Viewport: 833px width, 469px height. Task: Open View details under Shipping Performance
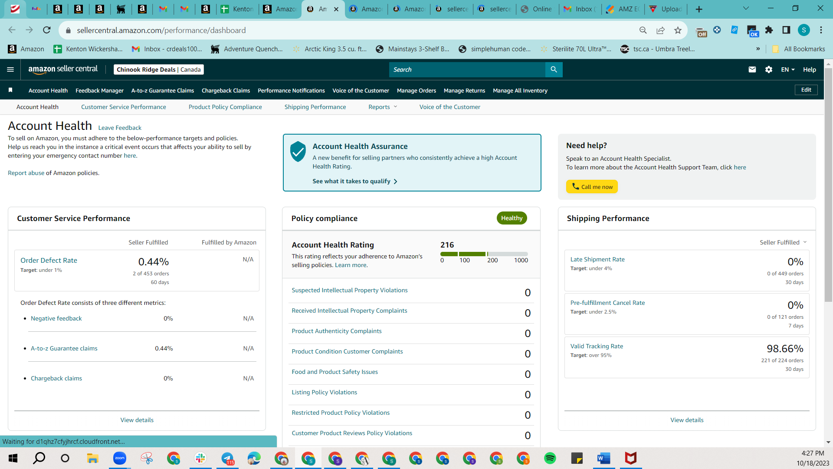click(x=687, y=420)
